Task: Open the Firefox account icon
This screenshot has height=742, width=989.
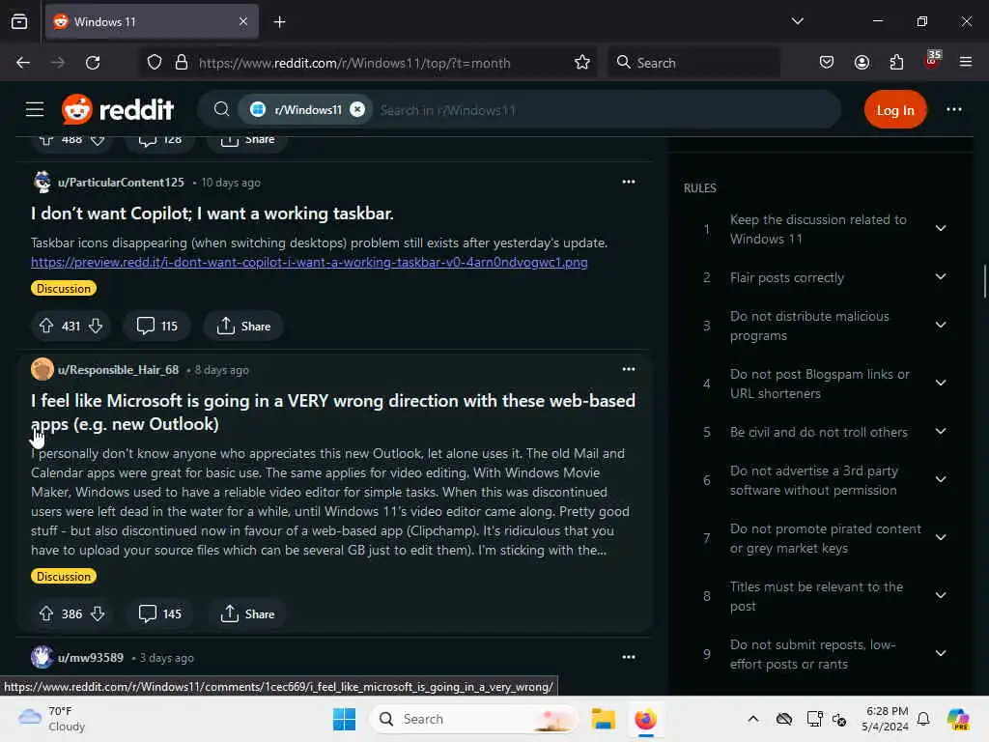Action: pos(862,63)
